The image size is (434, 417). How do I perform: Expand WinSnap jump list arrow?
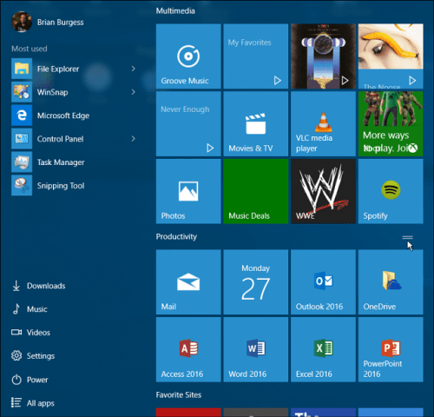pyautogui.click(x=134, y=92)
